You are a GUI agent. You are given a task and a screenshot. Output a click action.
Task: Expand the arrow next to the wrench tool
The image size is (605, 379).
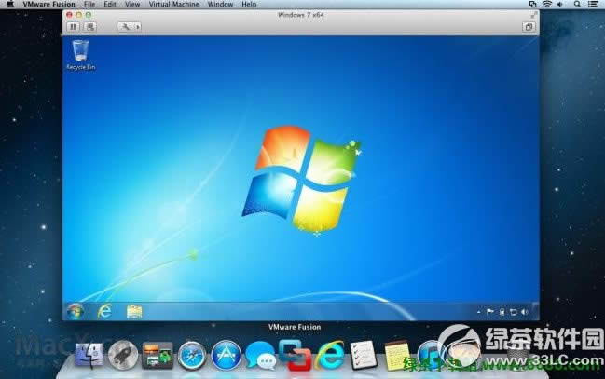pos(138,27)
